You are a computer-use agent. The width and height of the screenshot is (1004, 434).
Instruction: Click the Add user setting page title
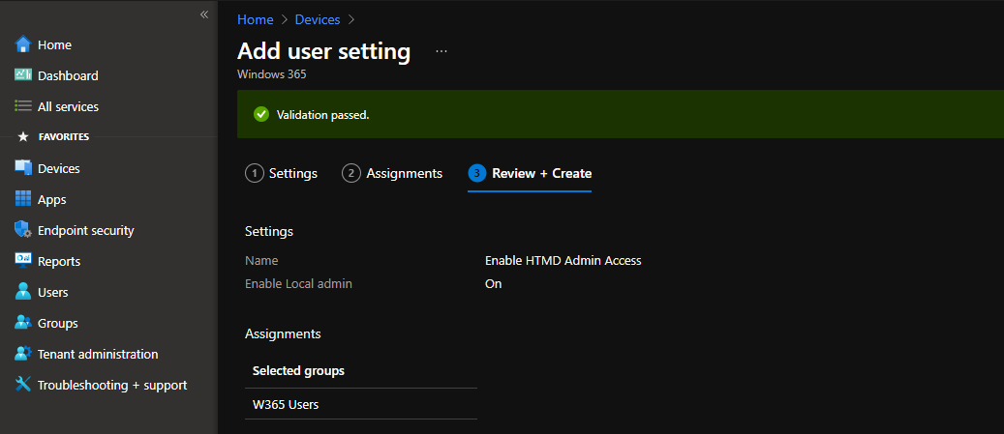click(x=324, y=51)
